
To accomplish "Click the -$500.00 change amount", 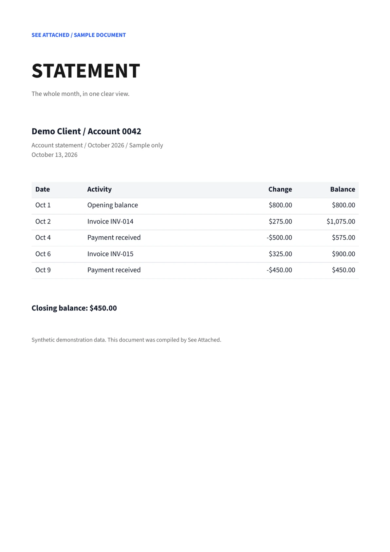I will [279, 238].
